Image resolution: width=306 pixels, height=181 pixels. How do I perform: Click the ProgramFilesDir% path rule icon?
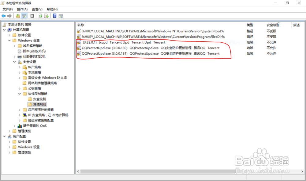click(x=79, y=37)
